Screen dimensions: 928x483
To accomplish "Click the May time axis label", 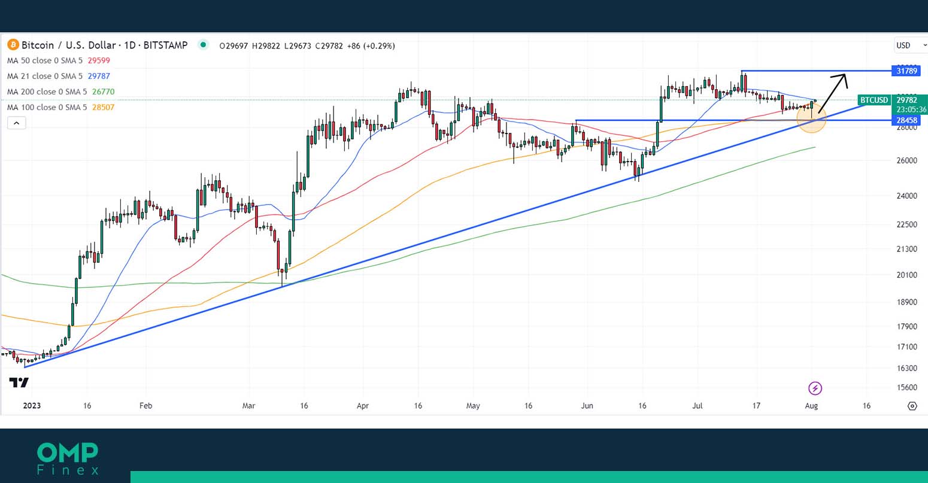I will point(473,406).
